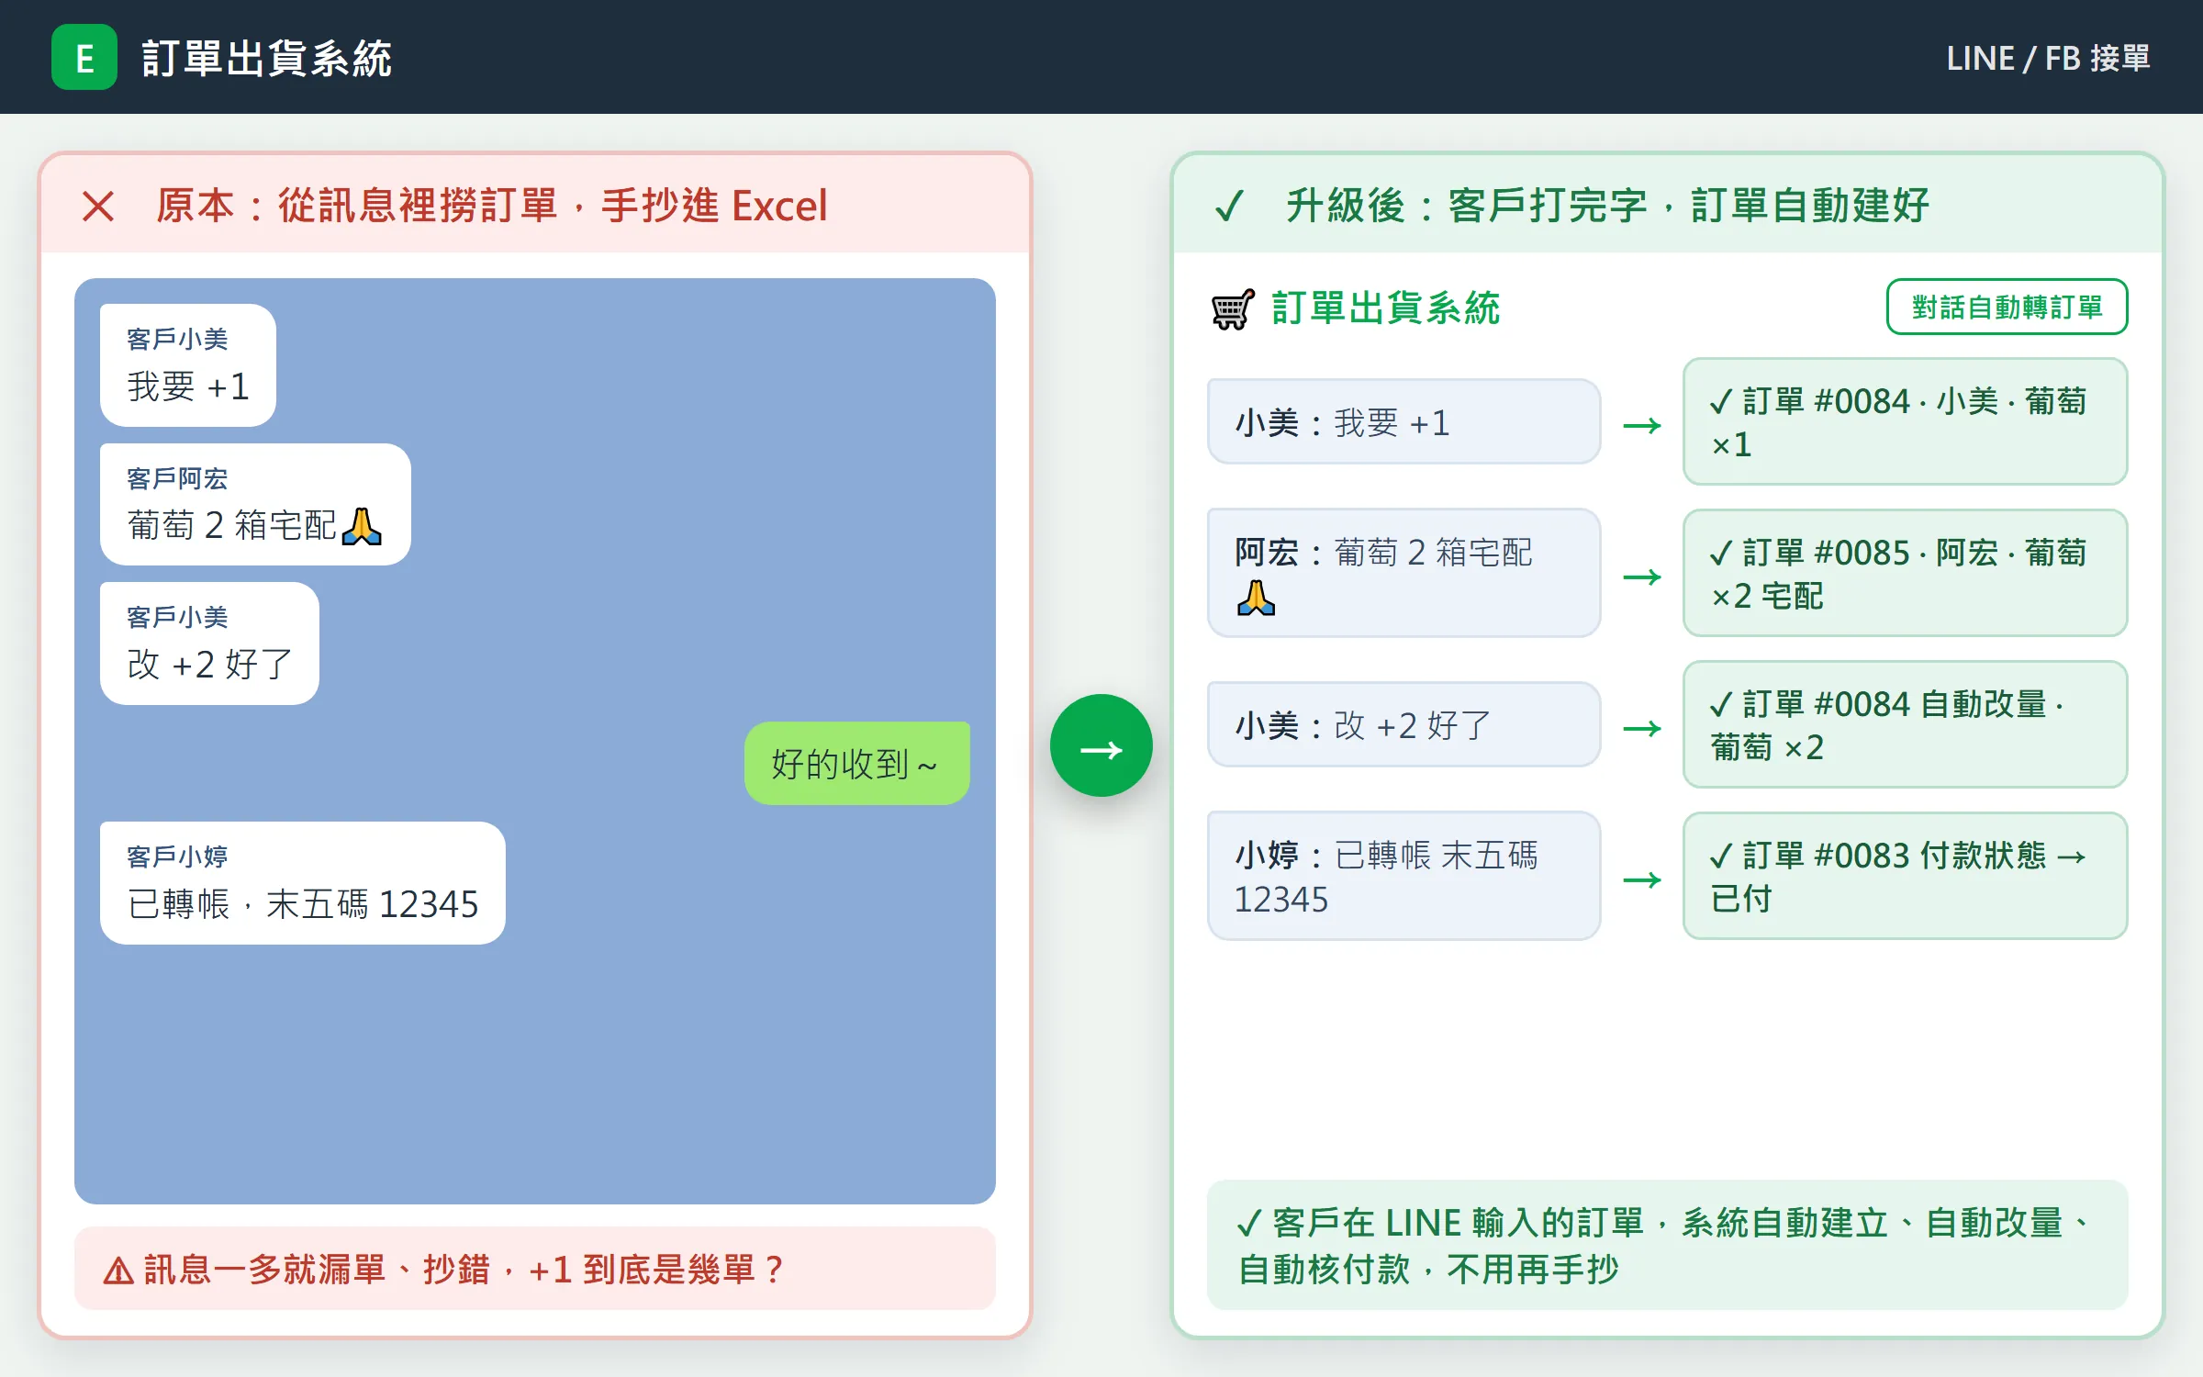Open 訂單 #0084 自動改量 card
The width and height of the screenshot is (2203, 1377).
click(1905, 724)
